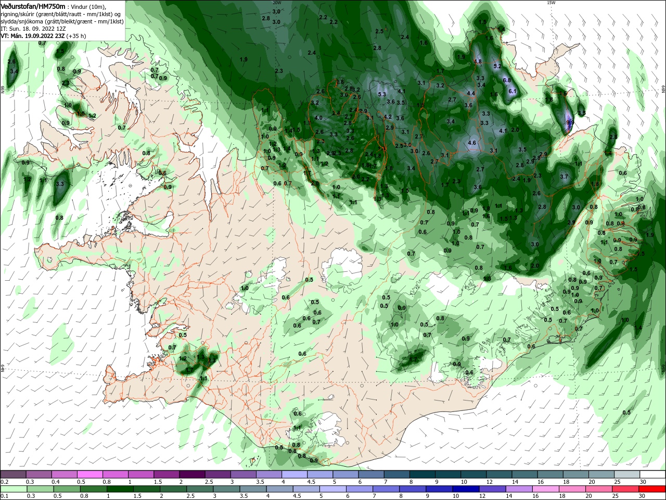Click the precipitation value 6.8 on the map
The image size is (666, 500).
(507, 80)
